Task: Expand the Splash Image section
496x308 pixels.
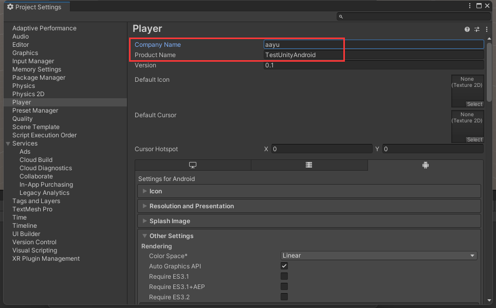Action: [170, 221]
